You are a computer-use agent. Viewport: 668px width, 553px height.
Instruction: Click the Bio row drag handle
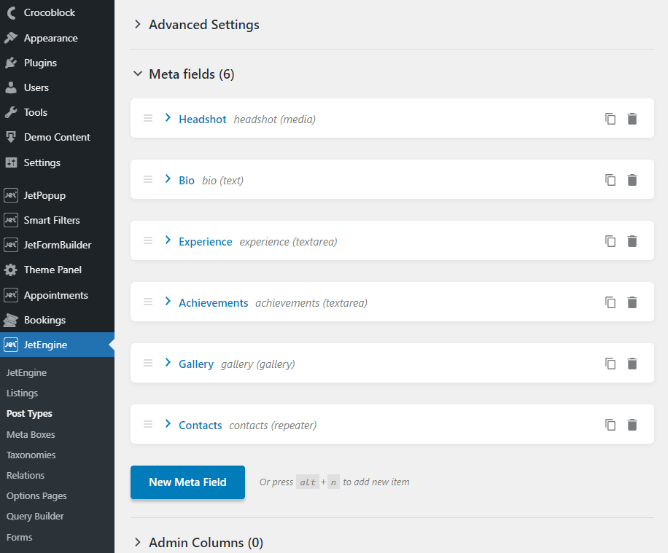pos(148,179)
